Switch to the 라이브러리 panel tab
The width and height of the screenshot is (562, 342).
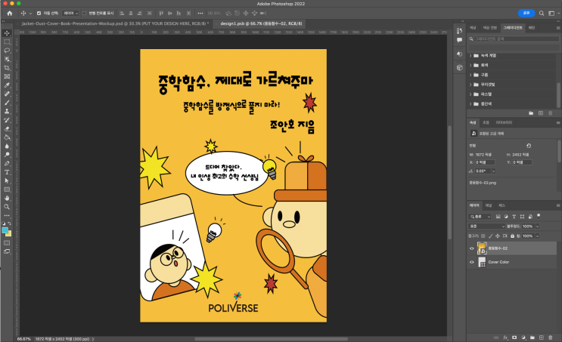click(x=504, y=122)
